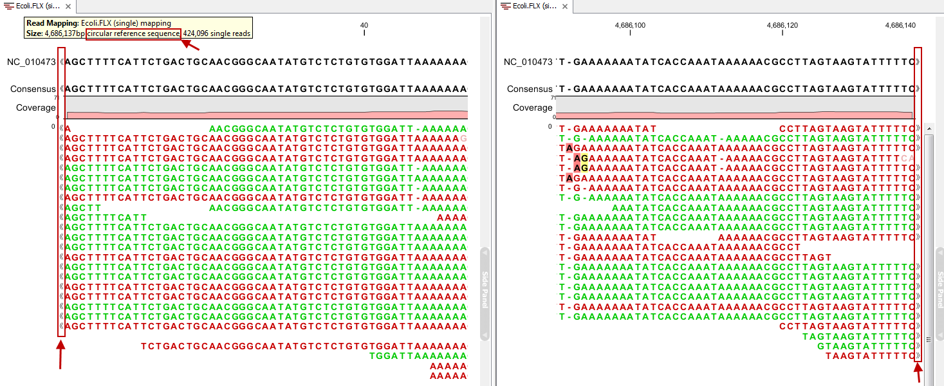Click the grip lines on the vertical scrollbar

[929, 338]
